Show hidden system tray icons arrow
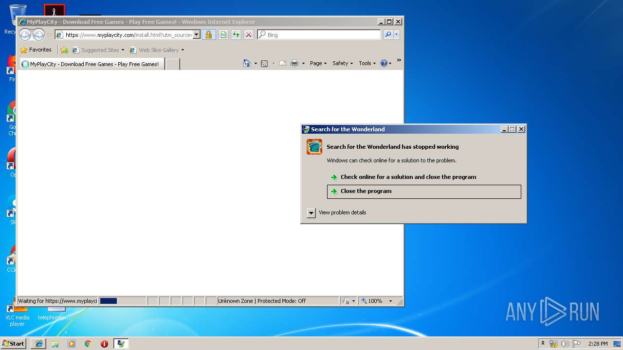The width and height of the screenshot is (623, 350). [543, 343]
